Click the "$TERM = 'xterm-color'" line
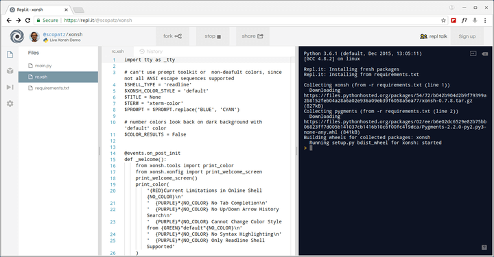This screenshot has height=257, width=494. (154, 103)
